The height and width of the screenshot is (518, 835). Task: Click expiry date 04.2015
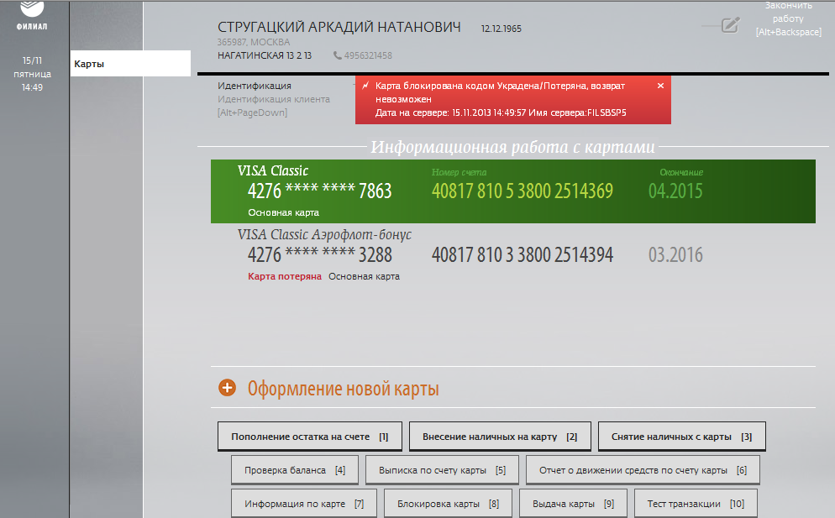tap(675, 191)
